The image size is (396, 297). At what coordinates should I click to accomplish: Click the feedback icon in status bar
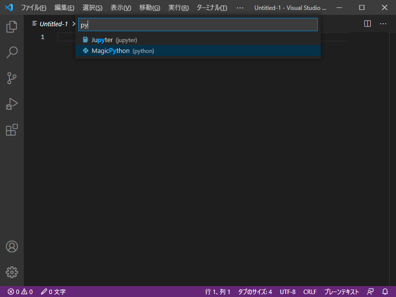pos(370,292)
